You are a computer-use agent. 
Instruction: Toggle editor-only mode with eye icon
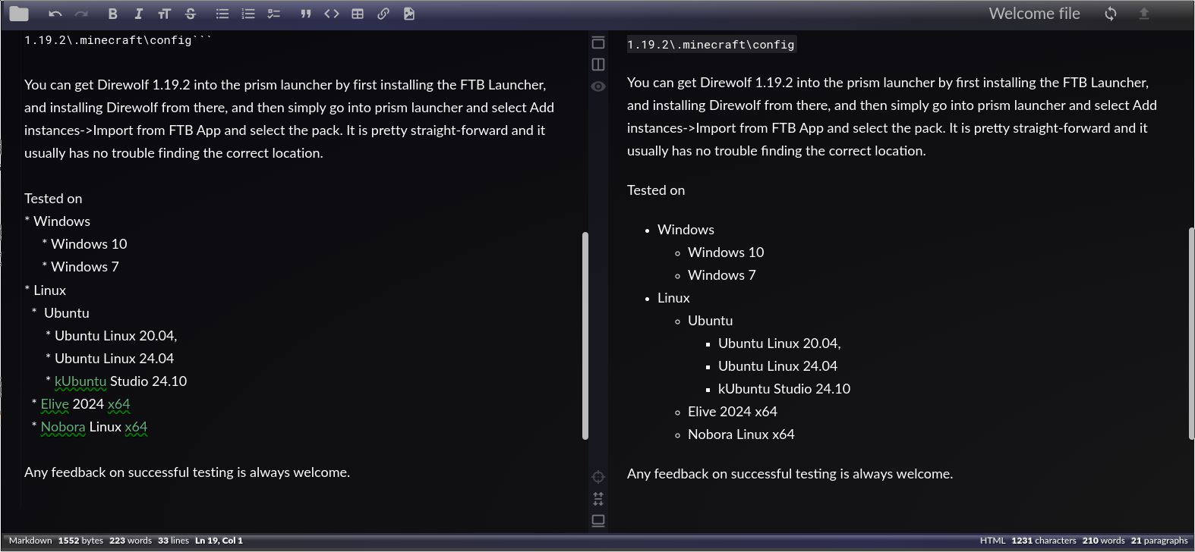click(598, 86)
